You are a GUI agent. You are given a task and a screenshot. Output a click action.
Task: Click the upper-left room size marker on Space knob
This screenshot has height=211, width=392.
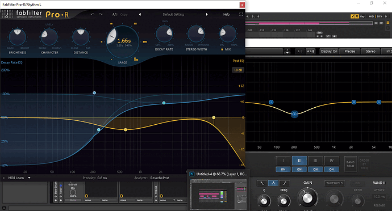click(111, 24)
